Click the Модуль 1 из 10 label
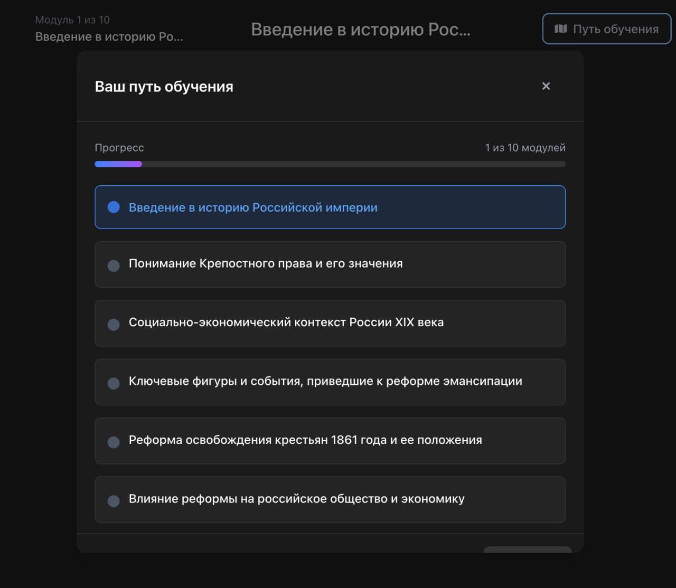Image resolution: width=676 pixels, height=588 pixels. [72, 20]
